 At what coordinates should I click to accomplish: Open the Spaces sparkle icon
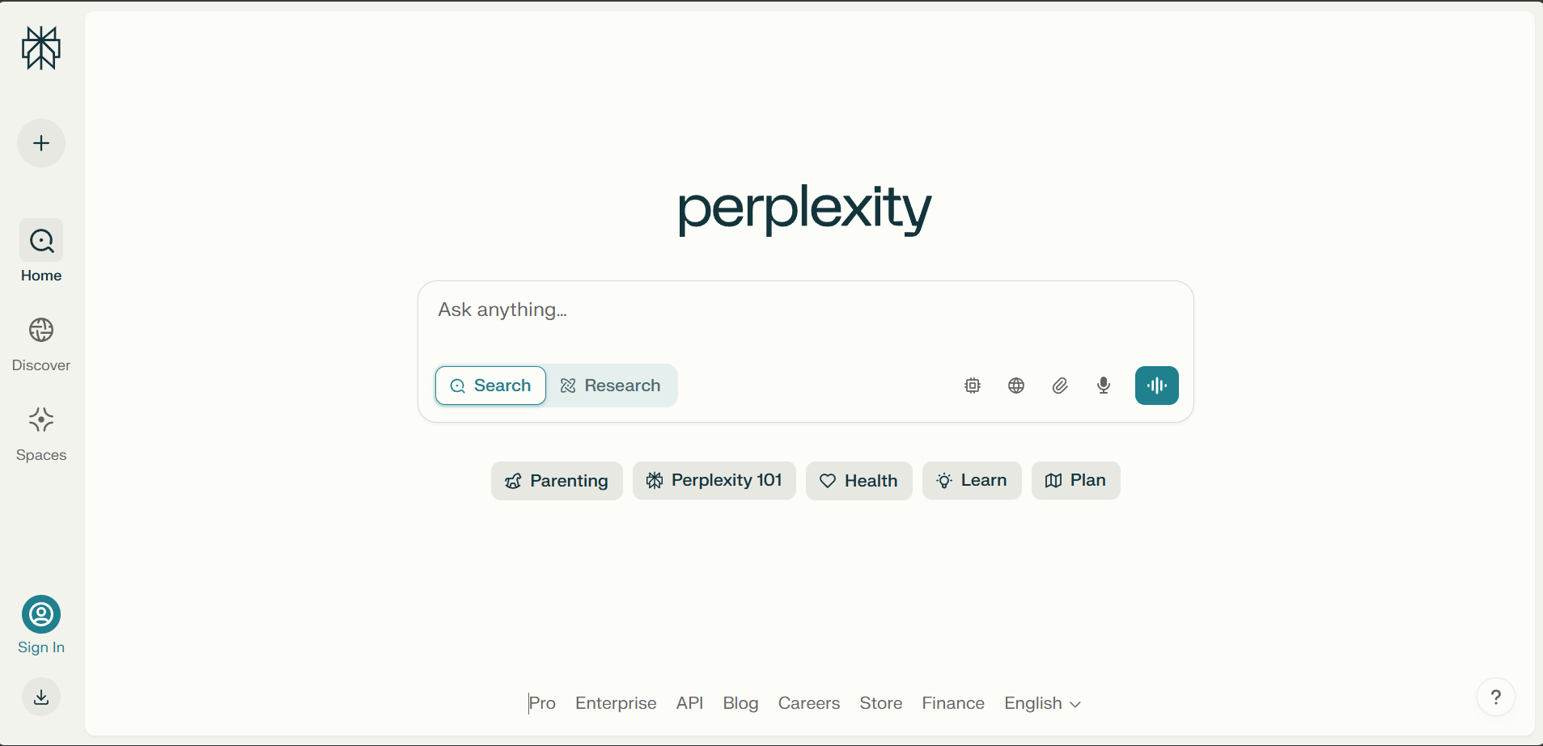pyautogui.click(x=41, y=419)
